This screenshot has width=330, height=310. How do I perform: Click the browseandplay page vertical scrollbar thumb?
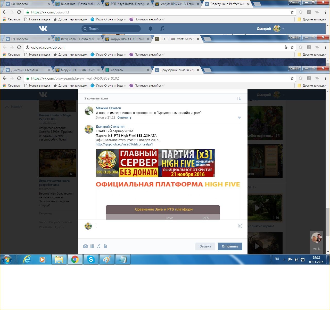coord(328,222)
